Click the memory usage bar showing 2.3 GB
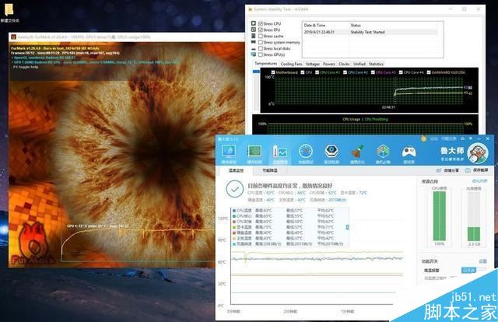The image size is (498, 322). (x=474, y=216)
